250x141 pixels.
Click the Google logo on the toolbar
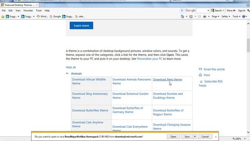coord(190,11)
